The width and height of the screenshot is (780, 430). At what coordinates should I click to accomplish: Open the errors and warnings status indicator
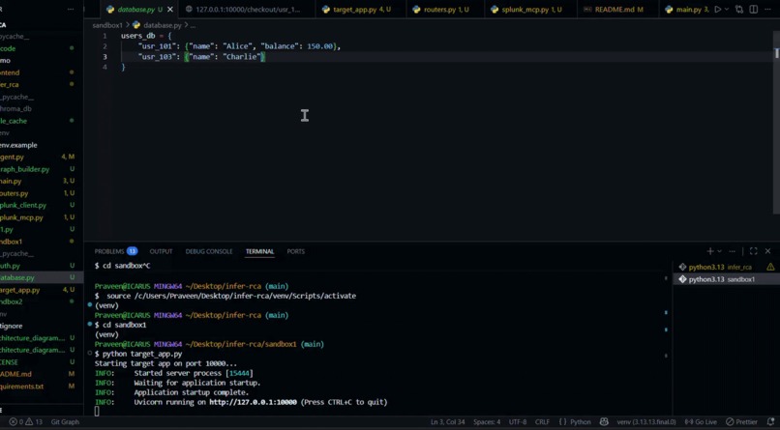pos(26,421)
